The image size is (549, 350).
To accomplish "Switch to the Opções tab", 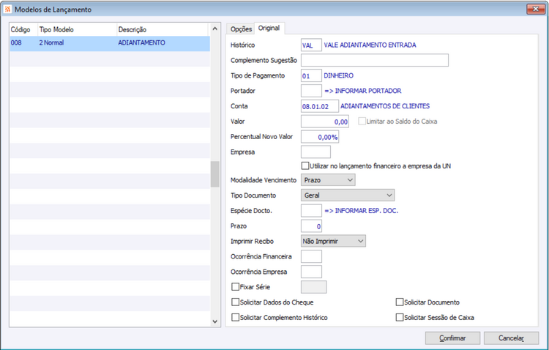I will pos(241,29).
